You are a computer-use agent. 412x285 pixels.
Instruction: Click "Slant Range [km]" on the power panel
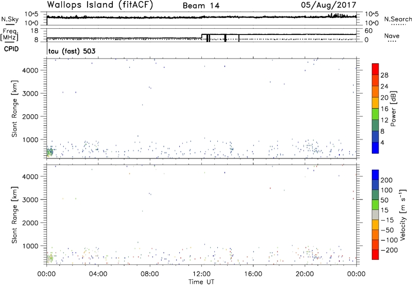click(14, 109)
